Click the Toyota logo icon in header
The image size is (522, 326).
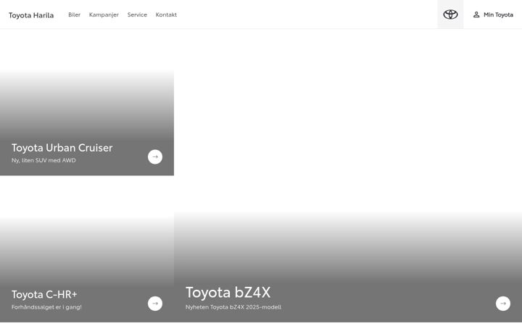(x=450, y=14)
